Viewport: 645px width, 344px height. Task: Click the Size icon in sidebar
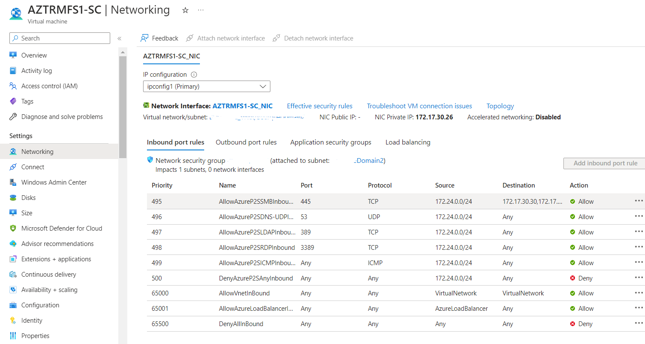click(13, 213)
